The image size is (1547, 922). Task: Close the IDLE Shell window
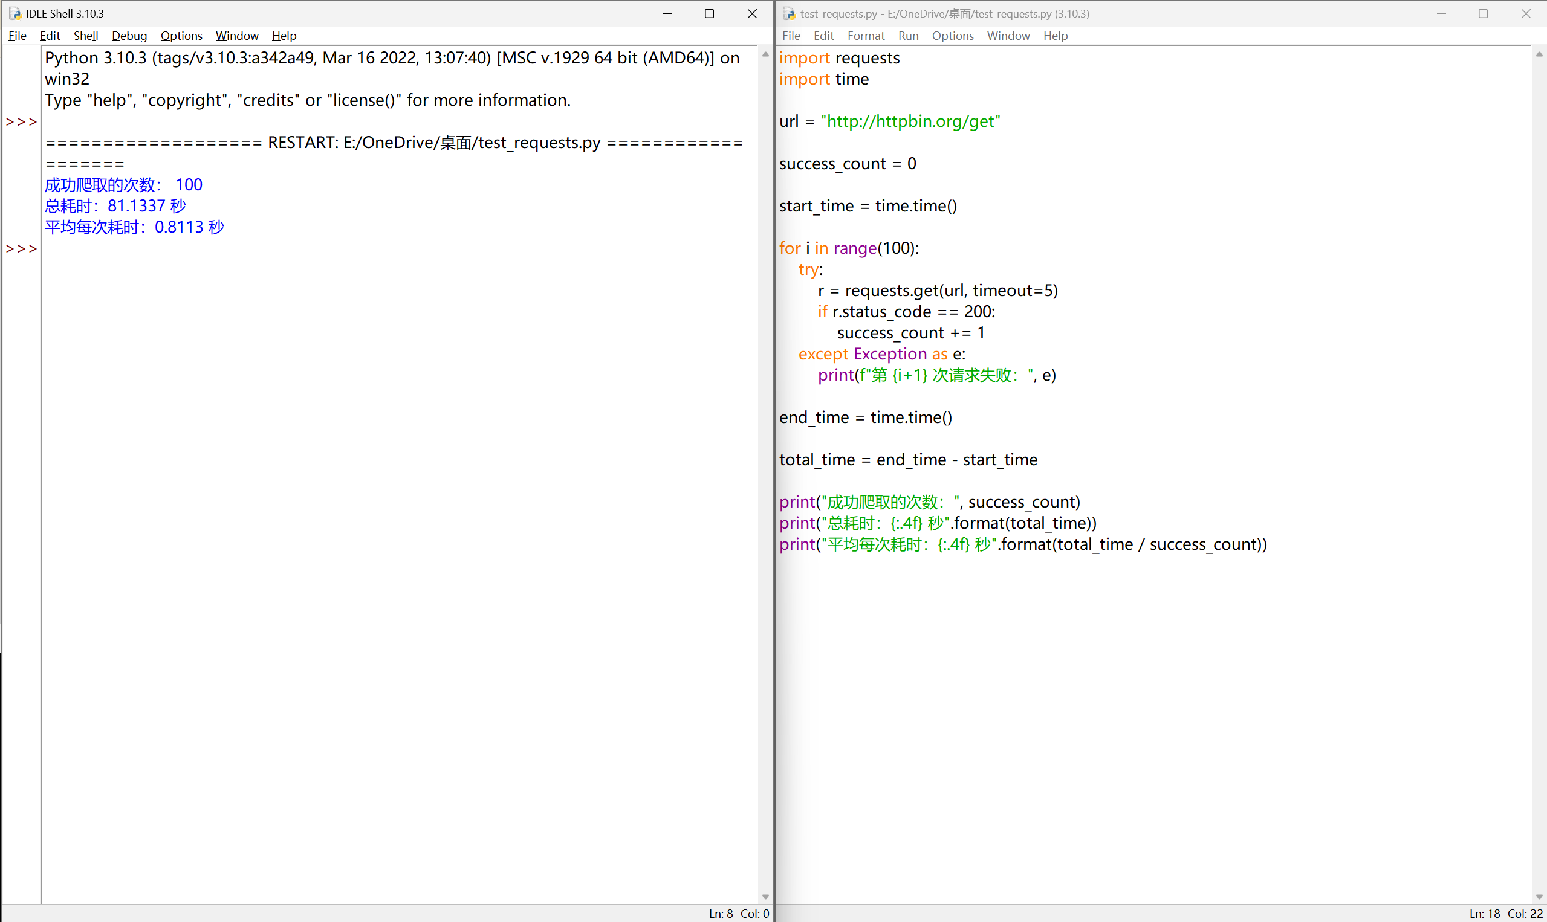pos(752,13)
